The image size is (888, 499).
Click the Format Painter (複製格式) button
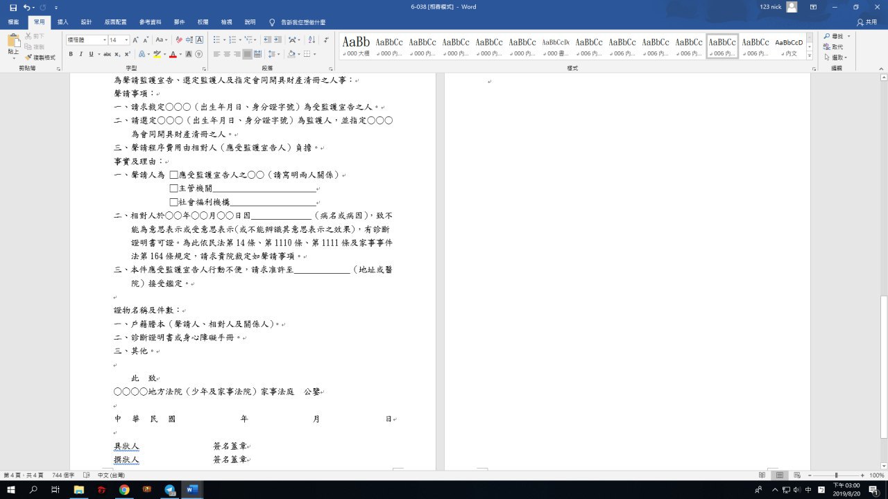[40, 58]
